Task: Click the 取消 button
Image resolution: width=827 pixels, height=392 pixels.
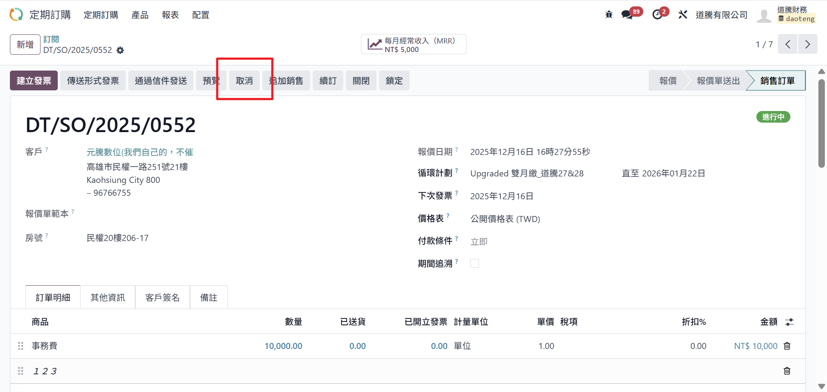Action: click(x=244, y=80)
